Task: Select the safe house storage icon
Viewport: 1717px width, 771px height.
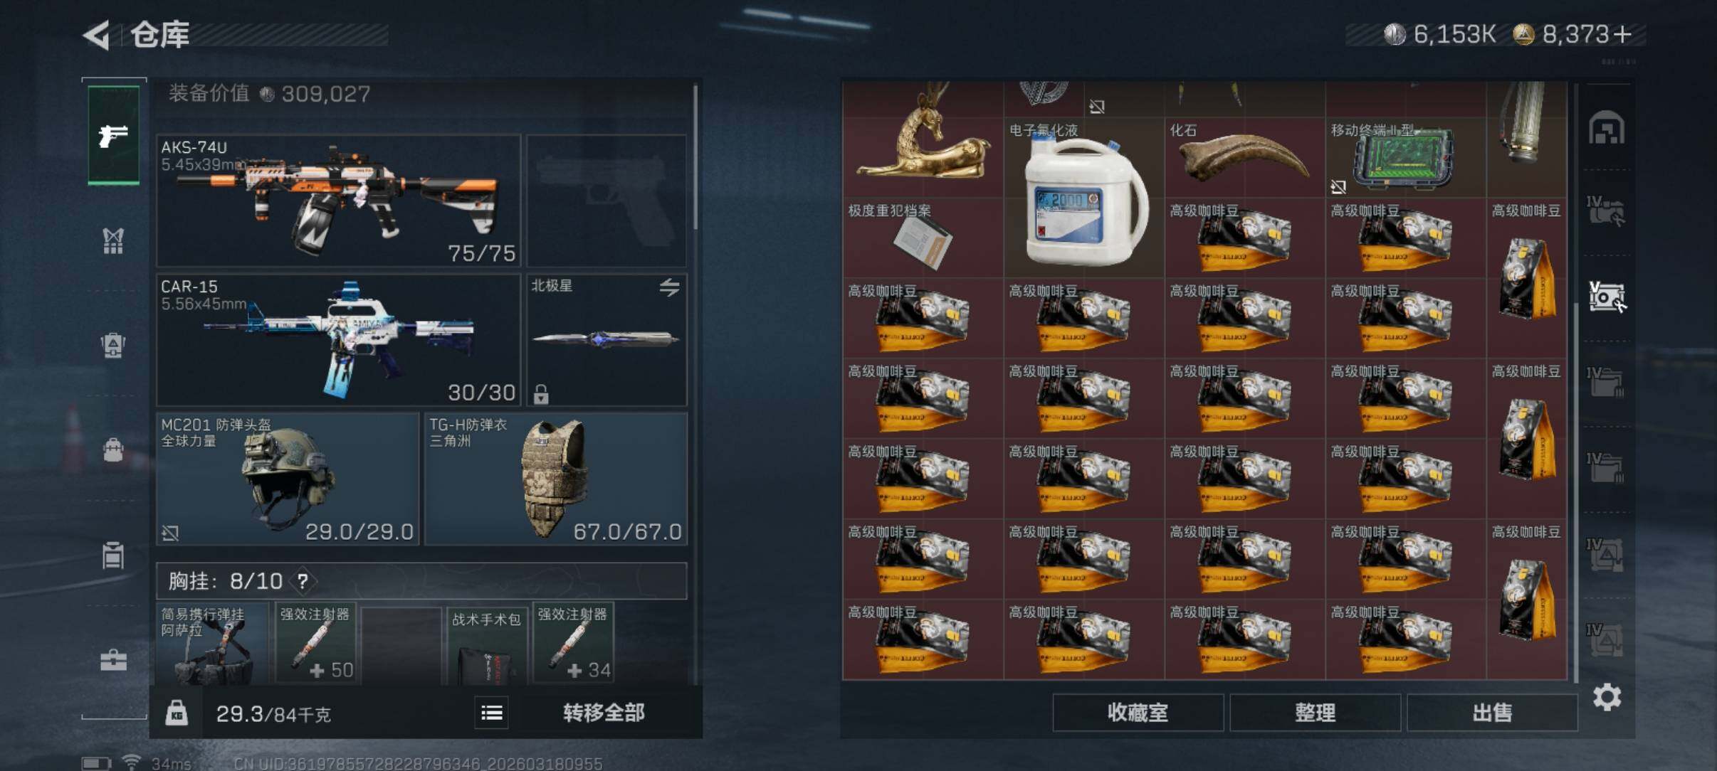Action: [x=1607, y=128]
